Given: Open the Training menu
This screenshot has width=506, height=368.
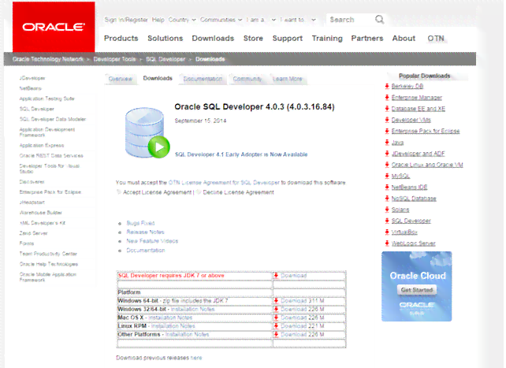Looking at the screenshot, I should coord(327,39).
